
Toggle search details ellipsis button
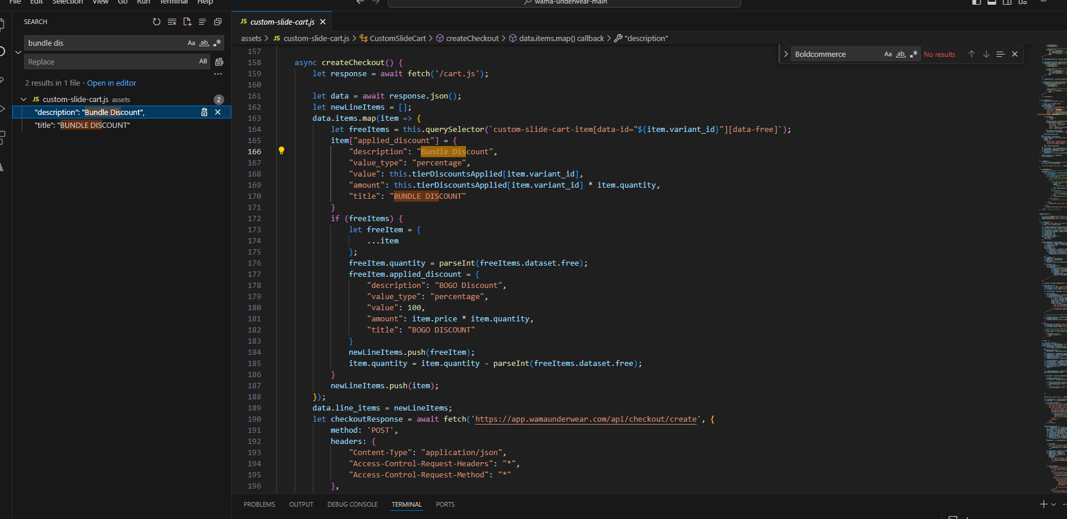218,74
